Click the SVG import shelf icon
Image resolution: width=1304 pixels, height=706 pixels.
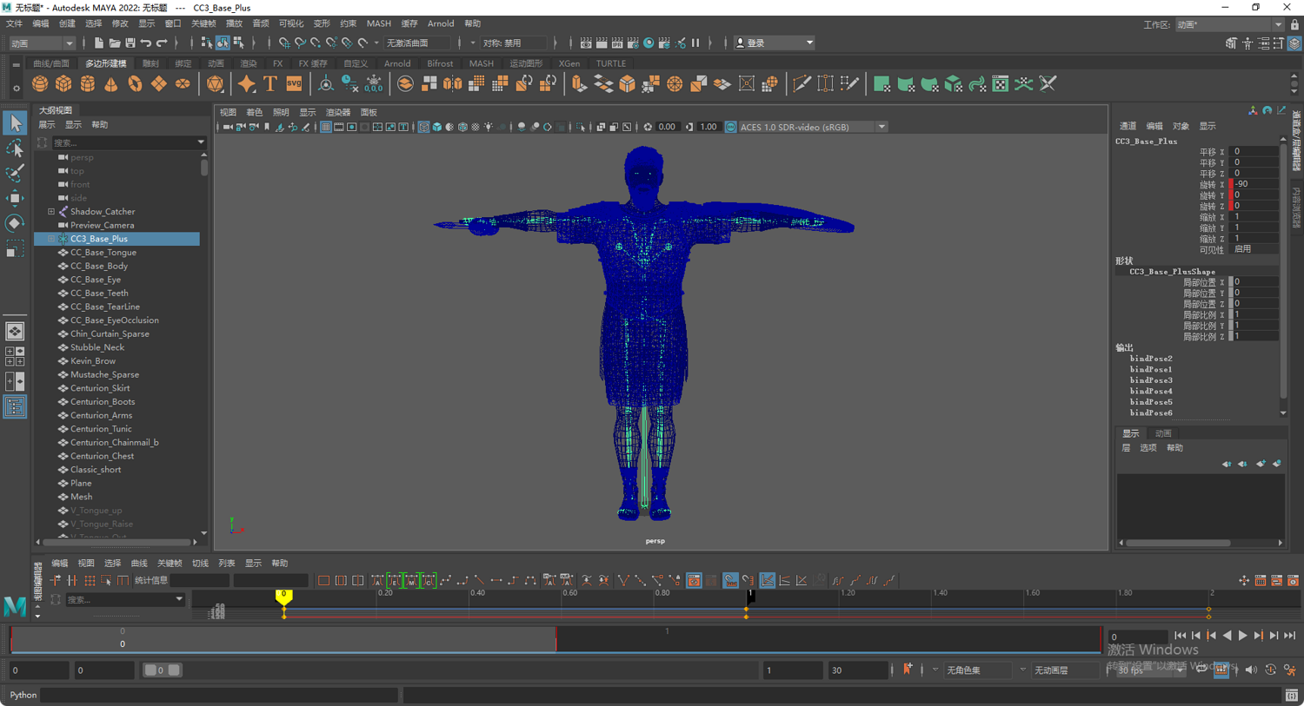click(x=294, y=84)
